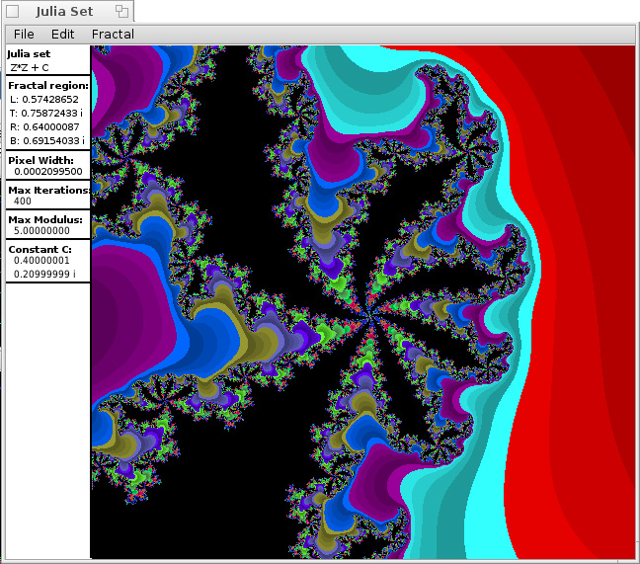Open the Fractal menu
The height and width of the screenshot is (564, 640).
tap(113, 35)
